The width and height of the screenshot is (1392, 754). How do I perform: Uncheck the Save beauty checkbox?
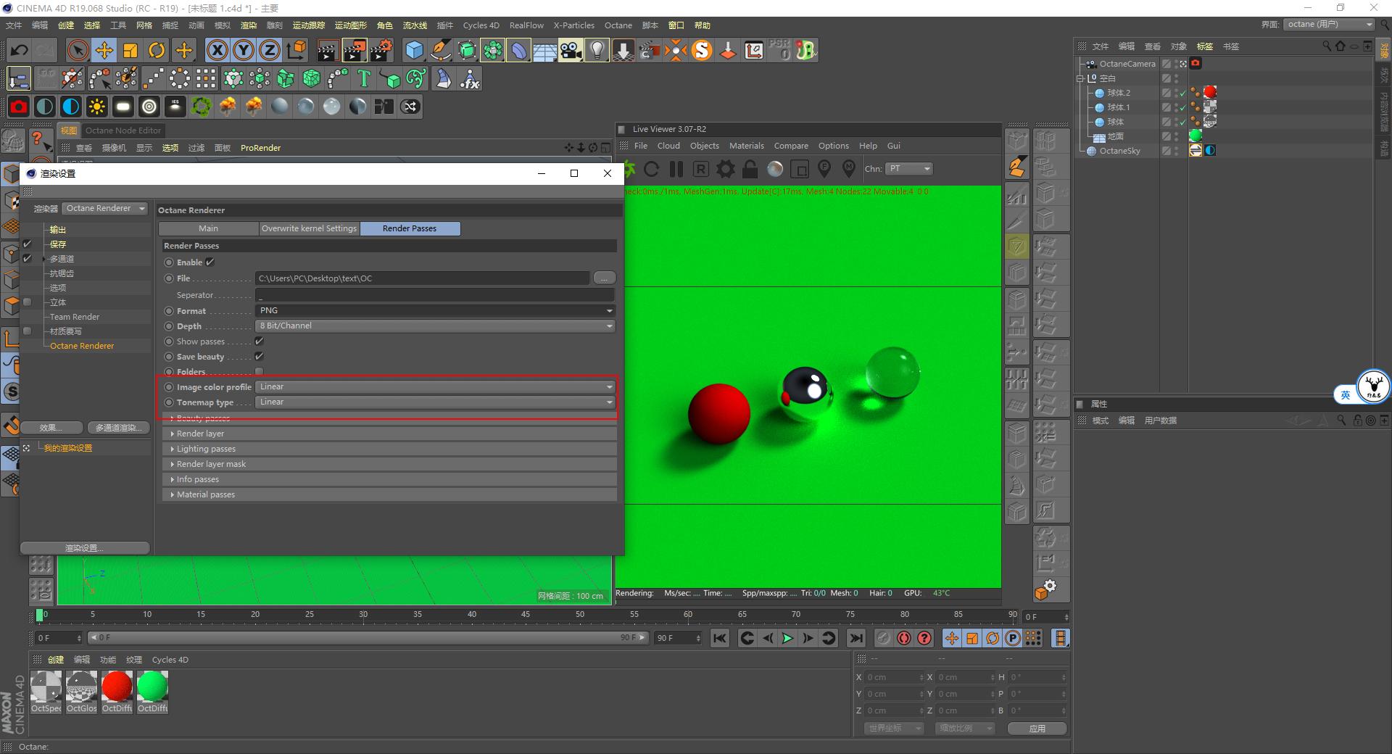tap(258, 356)
